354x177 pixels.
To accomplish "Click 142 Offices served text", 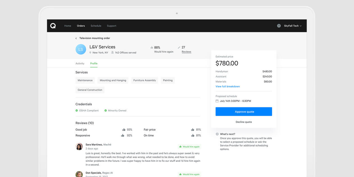I will pos(126,53).
